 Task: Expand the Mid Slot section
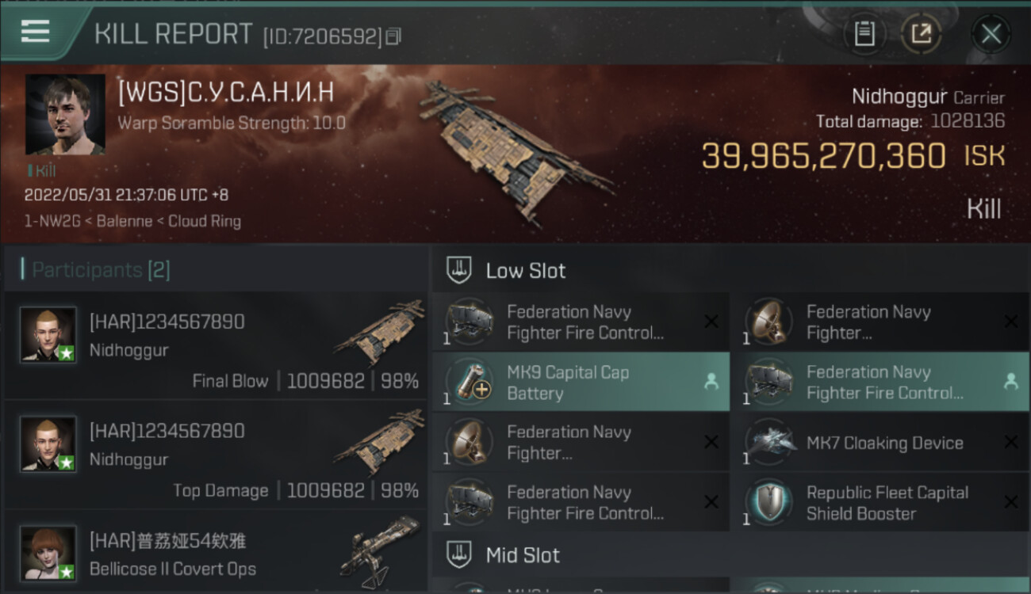[730, 554]
